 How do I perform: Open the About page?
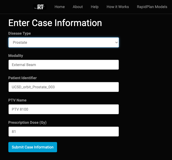[x=78, y=7]
